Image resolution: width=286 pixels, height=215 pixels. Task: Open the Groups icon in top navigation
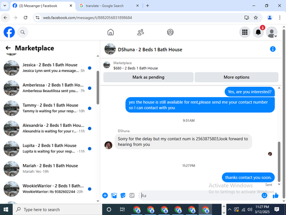click(x=170, y=32)
